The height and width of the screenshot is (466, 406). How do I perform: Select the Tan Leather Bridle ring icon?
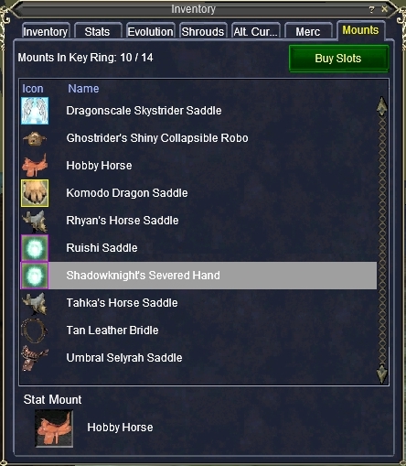pos(35,331)
